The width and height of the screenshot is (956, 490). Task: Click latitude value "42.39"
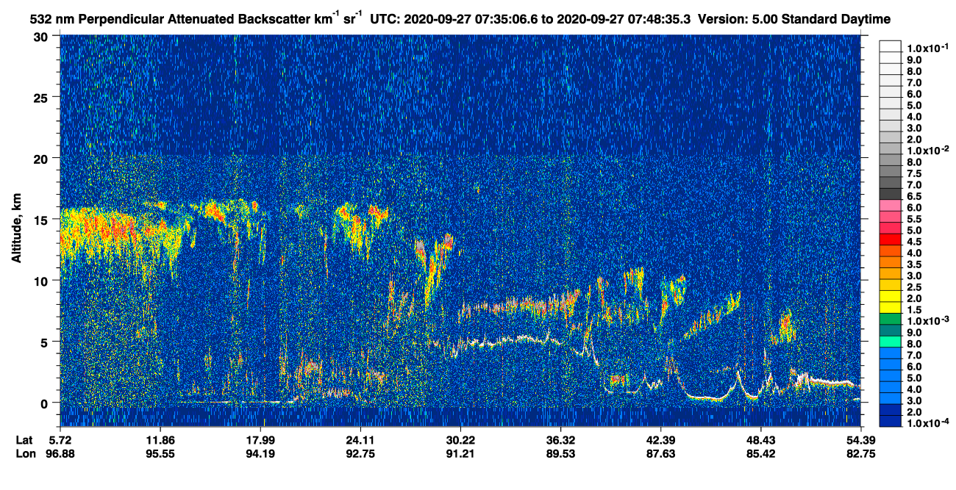coord(660,440)
